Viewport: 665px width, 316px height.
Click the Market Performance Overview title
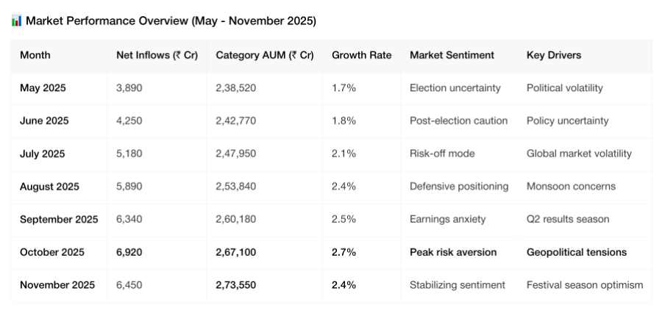point(171,21)
